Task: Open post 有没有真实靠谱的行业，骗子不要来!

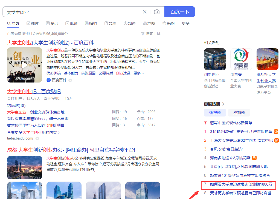Action: 38,119
